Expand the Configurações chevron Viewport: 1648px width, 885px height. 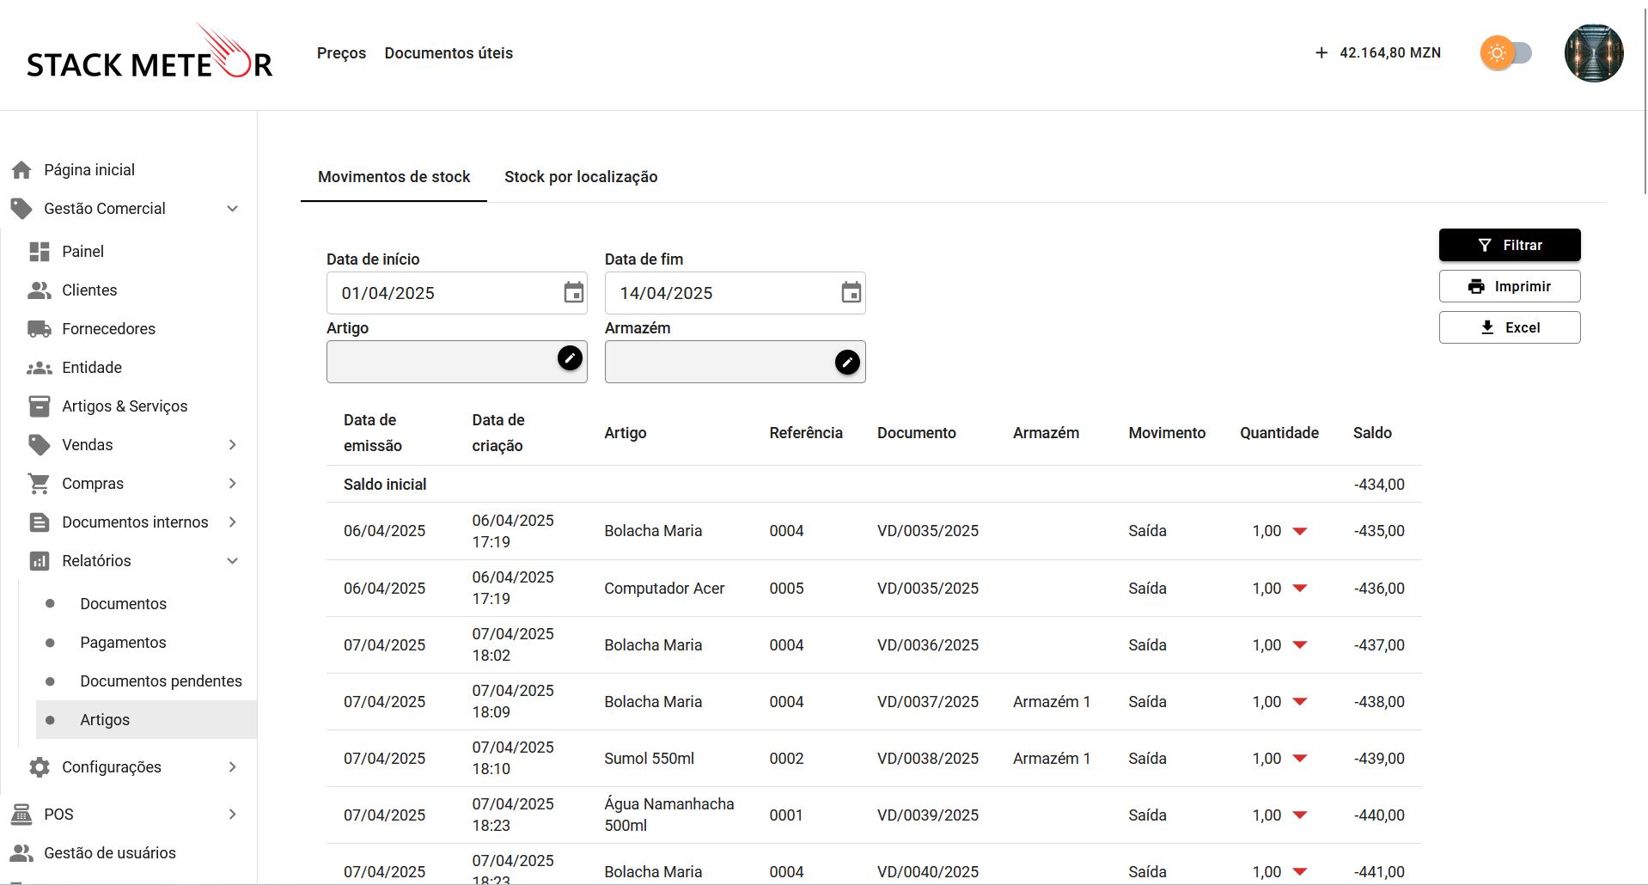pyautogui.click(x=232, y=767)
